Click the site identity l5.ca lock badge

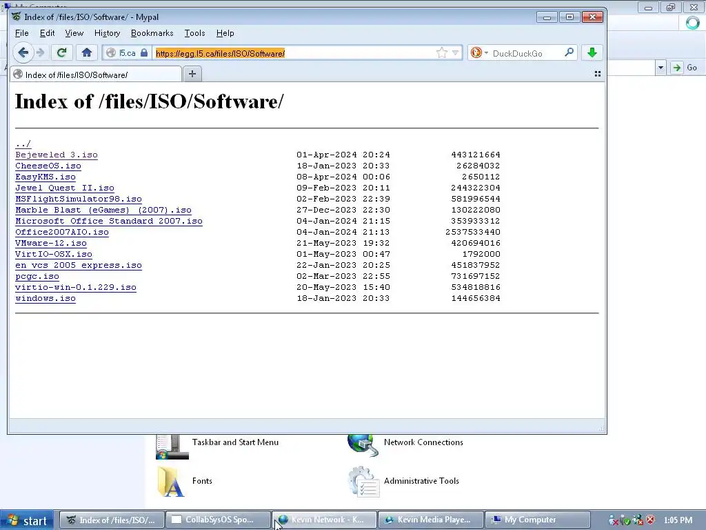[127, 52]
